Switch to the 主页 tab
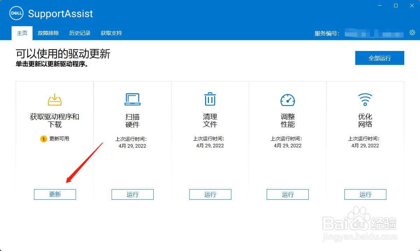The height and width of the screenshot is (251, 420). pos(22,33)
